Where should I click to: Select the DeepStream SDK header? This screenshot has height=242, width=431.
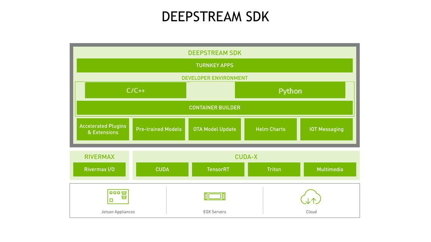214,53
